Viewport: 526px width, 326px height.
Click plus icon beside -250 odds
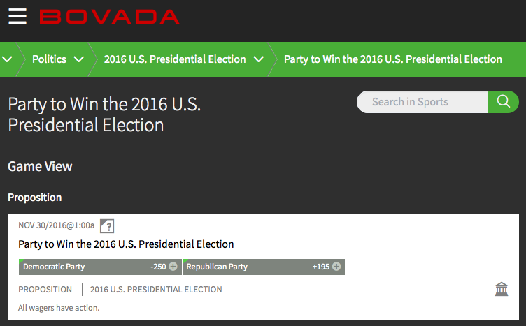(x=173, y=267)
